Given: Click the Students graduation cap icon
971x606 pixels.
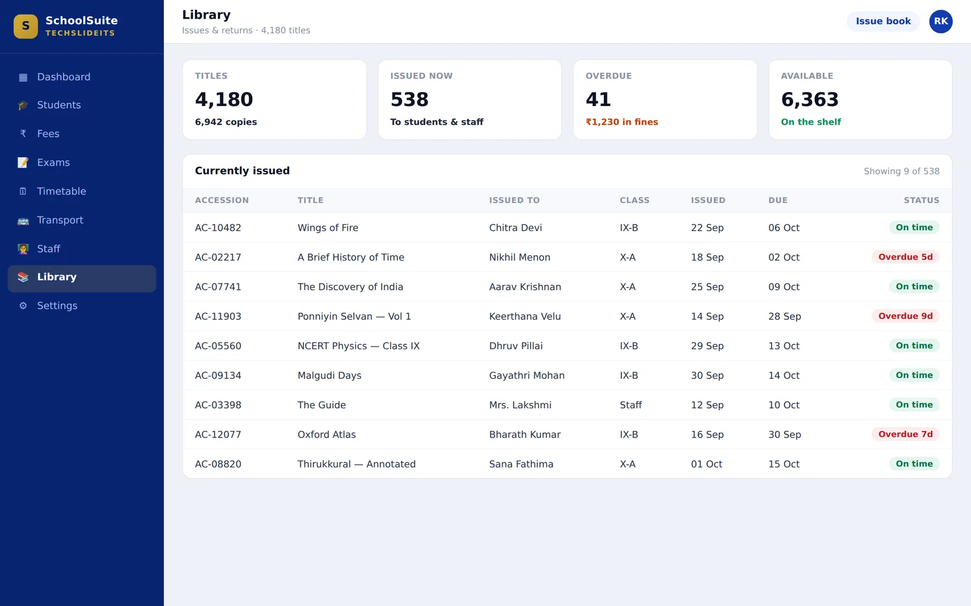Looking at the screenshot, I should coord(23,105).
